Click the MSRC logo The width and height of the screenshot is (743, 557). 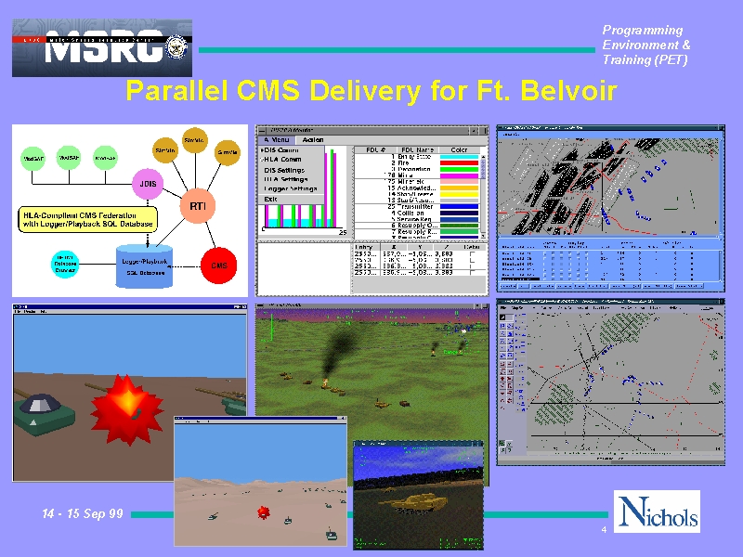click(102, 48)
